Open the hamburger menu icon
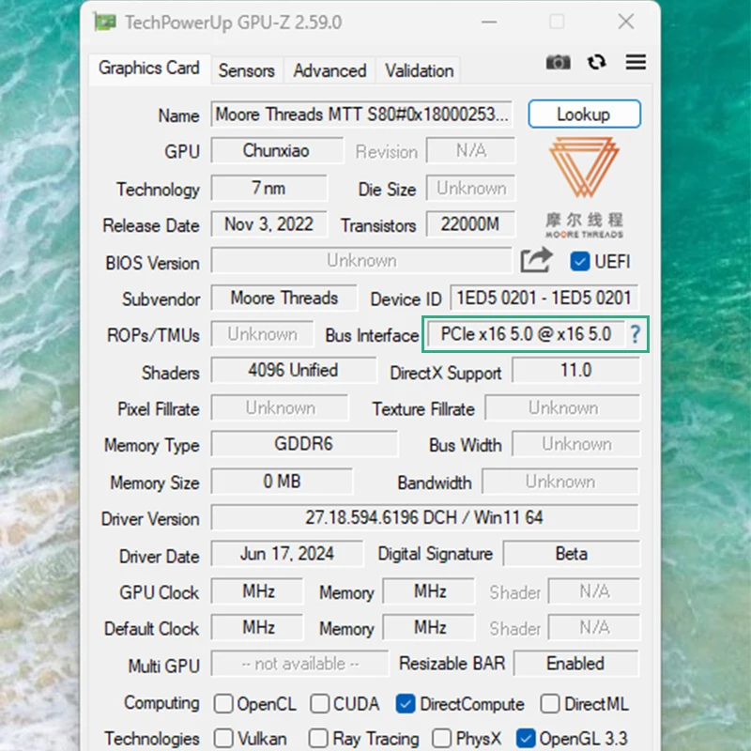This screenshot has height=751, width=751. tap(636, 62)
